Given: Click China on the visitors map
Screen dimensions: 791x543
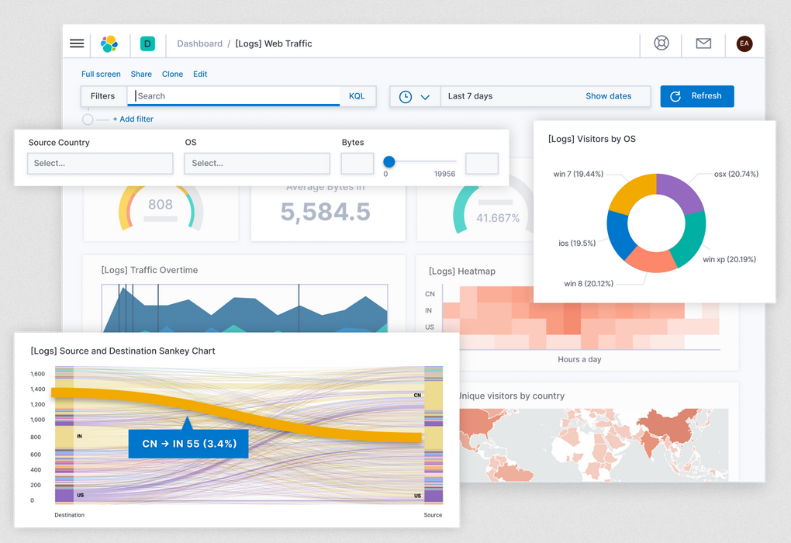Looking at the screenshot, I should [x=670, y=427].
